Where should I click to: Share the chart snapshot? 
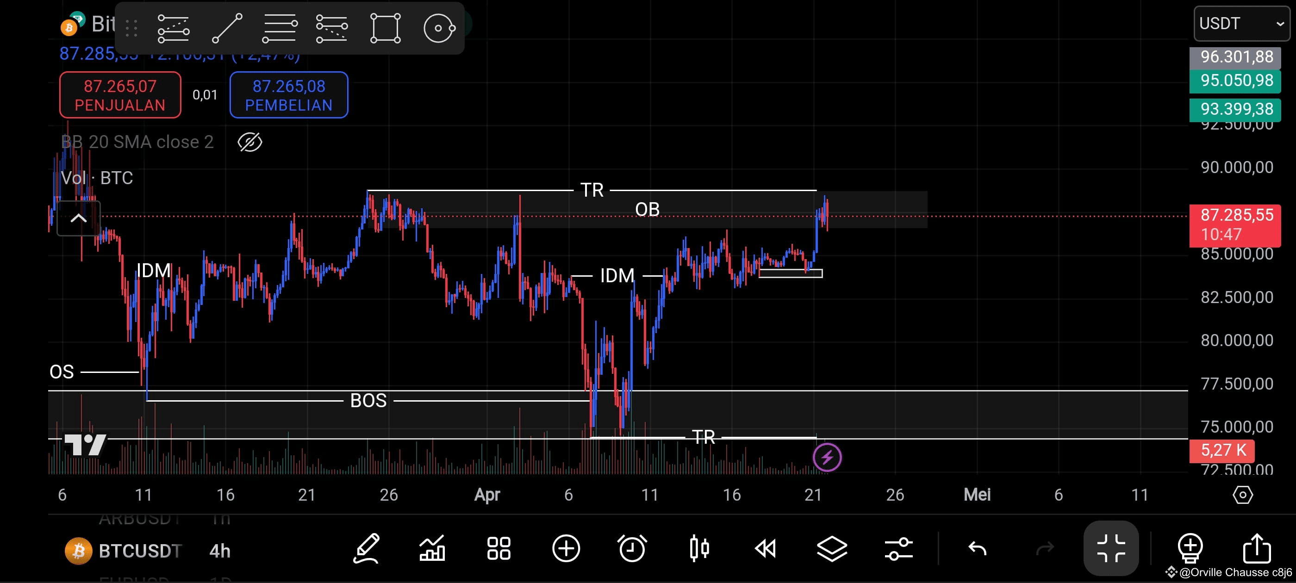pos(1257,548)
